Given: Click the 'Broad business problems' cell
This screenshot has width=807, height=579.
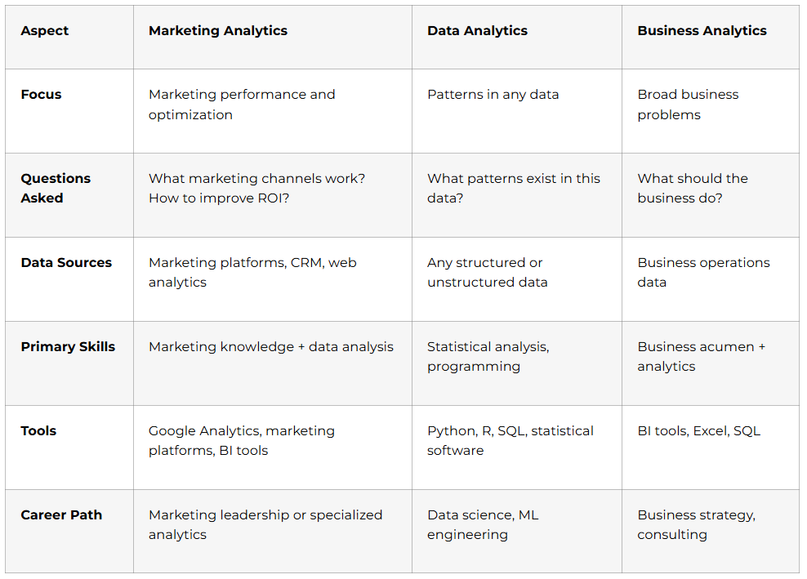Looking at the screenshot, I should [x=688, y=105].
